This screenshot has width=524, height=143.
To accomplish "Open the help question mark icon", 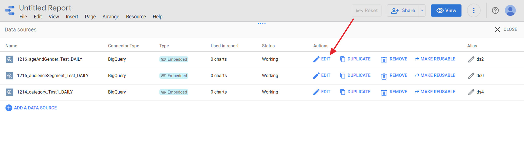I will coord(495,11).
